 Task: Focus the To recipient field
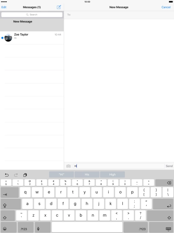(119, 15)
